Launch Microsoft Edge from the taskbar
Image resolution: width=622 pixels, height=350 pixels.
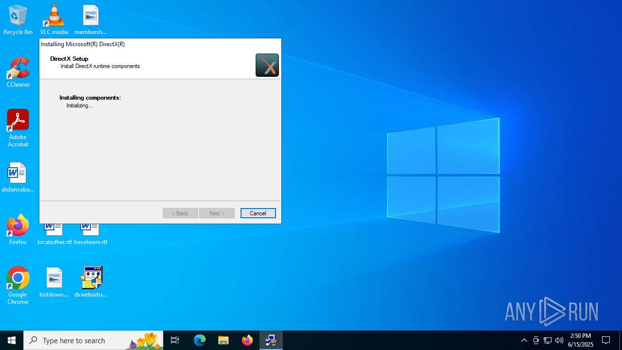[x=200, y=340]
